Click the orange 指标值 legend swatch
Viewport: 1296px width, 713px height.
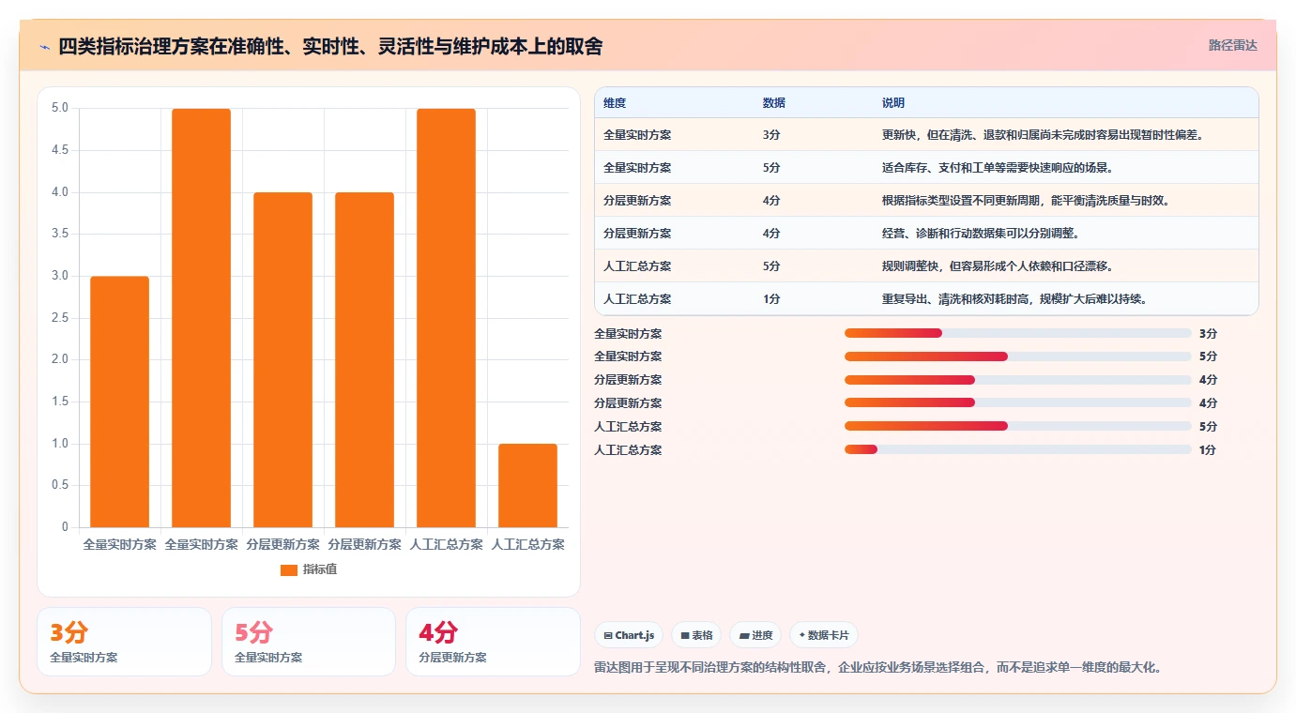pyautogui.click(x=289, y=570)
